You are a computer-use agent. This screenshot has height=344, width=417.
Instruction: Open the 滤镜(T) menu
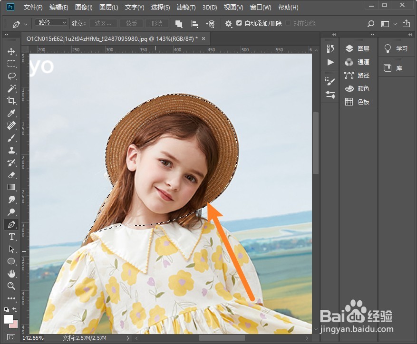(x=186, y=8)
